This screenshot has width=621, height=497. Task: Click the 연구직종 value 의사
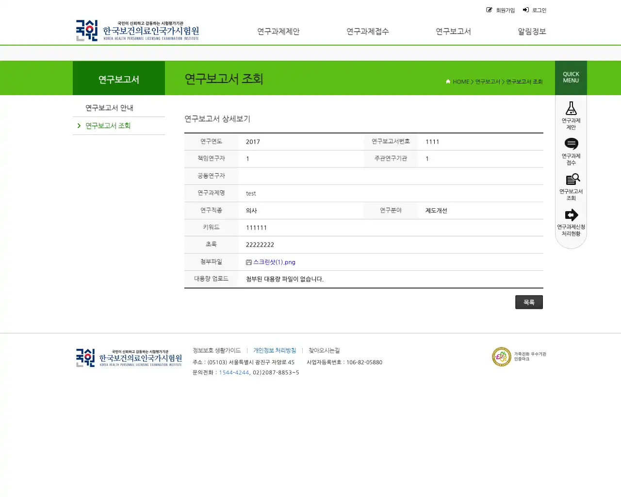point(251,211)
